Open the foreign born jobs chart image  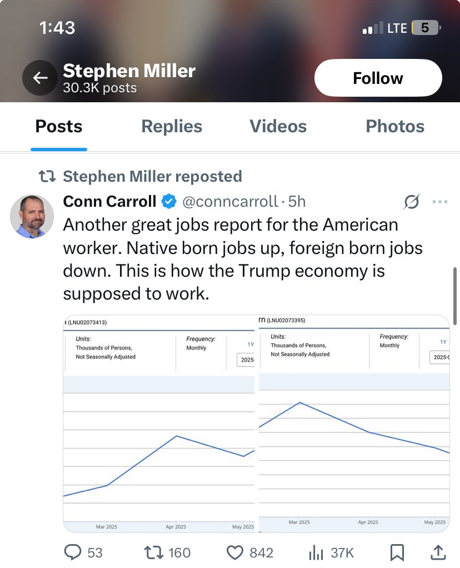[354, 423]
